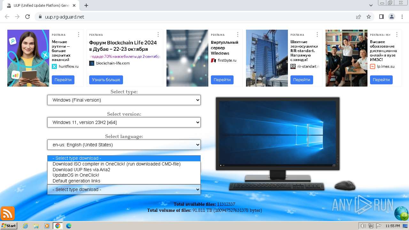Click Перейти button on rir-standart ad
The image size is (409, 230).
pos(302,80)
